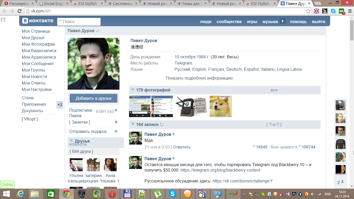Screen dimensions: 354x199
Task: Click into the Поиск search field
Action: (79, 22)
